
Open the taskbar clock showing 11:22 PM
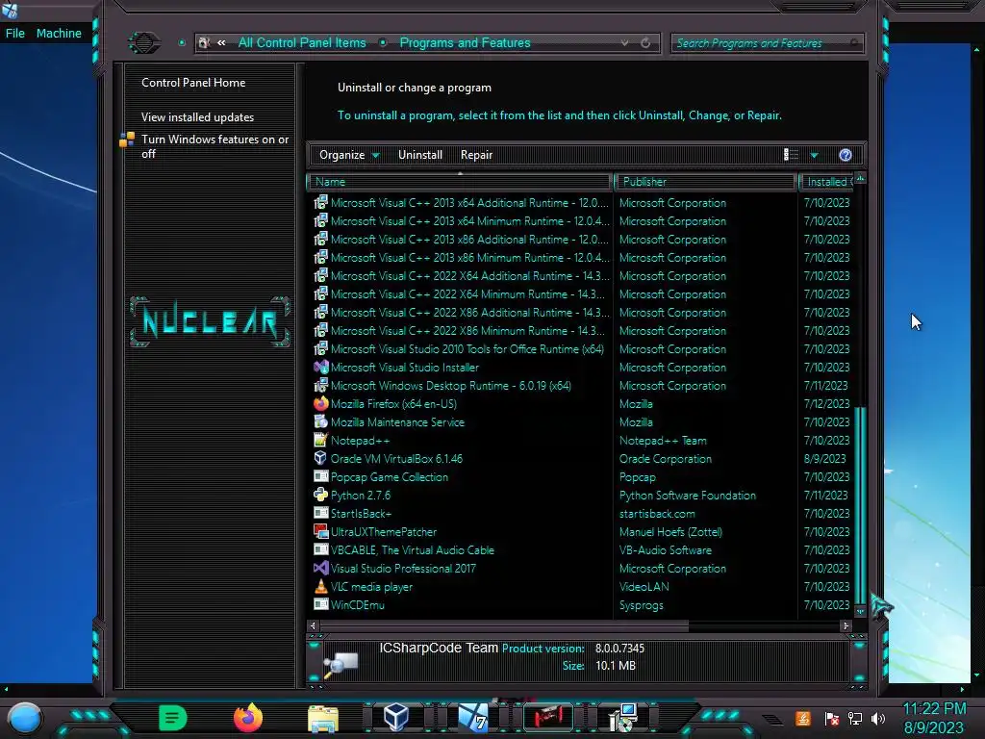click(x=934, y=718)
